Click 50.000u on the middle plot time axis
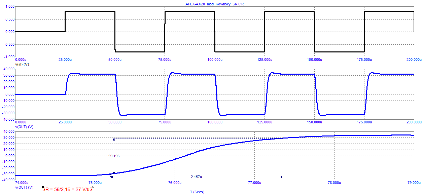The width and height of the screenshot is (422, 196). coord(115,122)
